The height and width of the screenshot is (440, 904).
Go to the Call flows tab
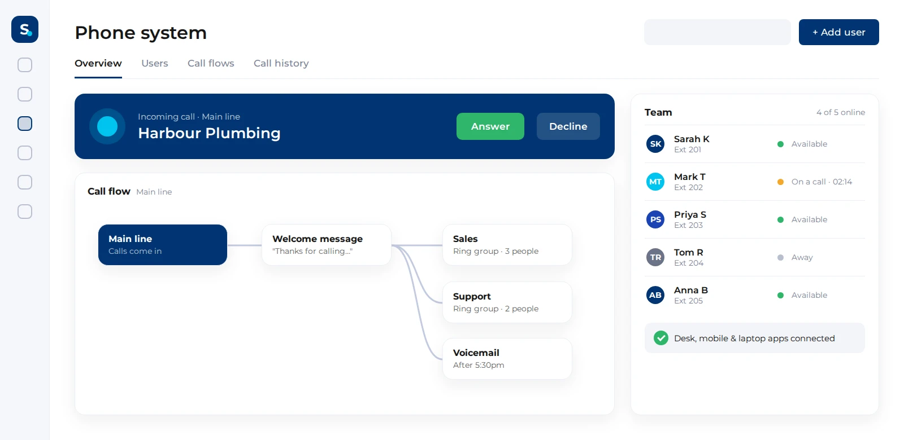pyautogui.click(x=211, y=63)
